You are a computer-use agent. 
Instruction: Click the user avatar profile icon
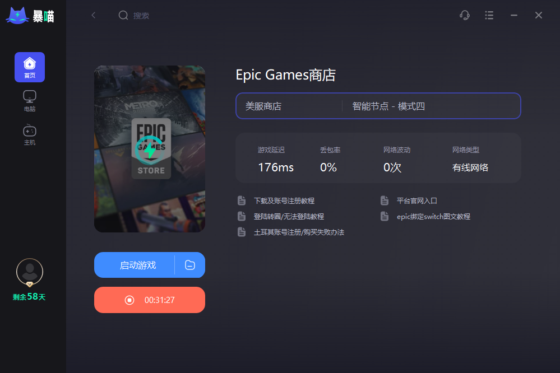(x=29, y=272)
